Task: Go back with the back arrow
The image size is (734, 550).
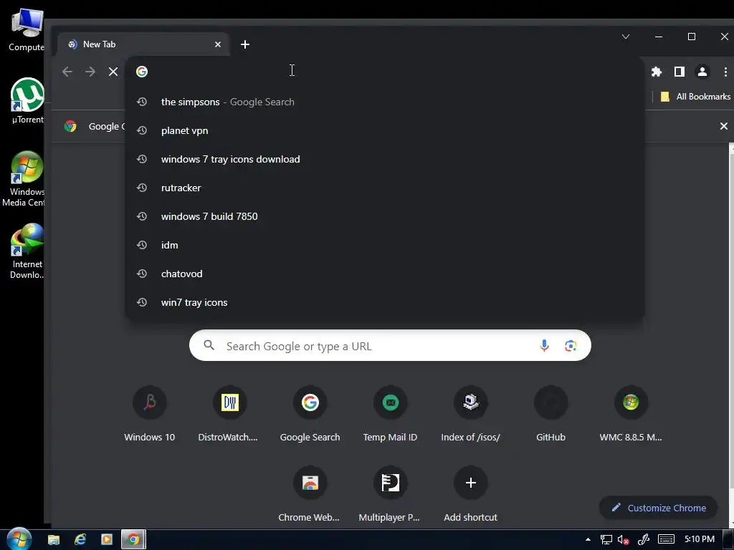Action: click(x=67, y=72)
